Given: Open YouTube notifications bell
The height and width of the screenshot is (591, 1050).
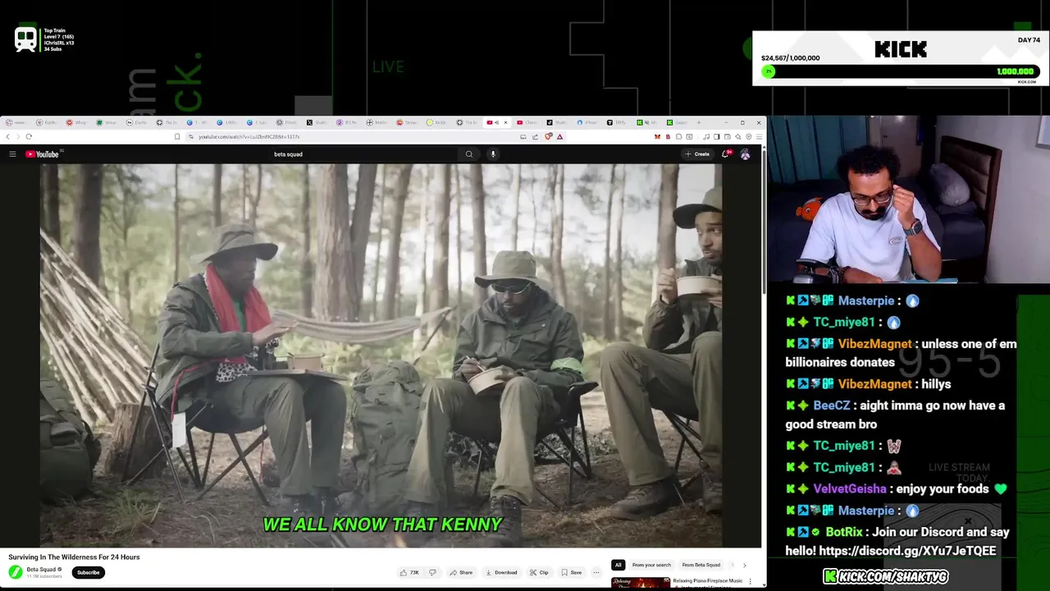Looking at the screenshot, I should click(726, 154).
